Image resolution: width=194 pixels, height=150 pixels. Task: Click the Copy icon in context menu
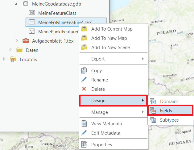tap(84, 70)
